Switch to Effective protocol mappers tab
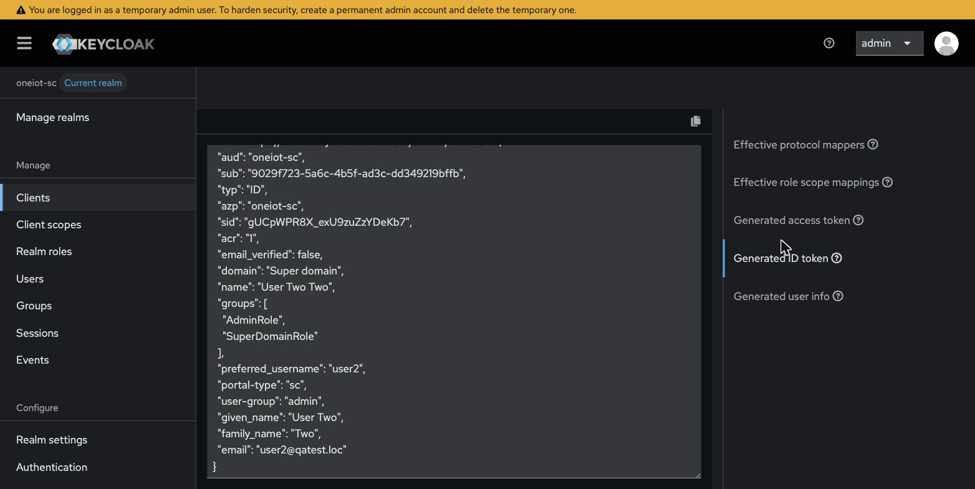Screen dimensions: 975x489 point(799,145)
